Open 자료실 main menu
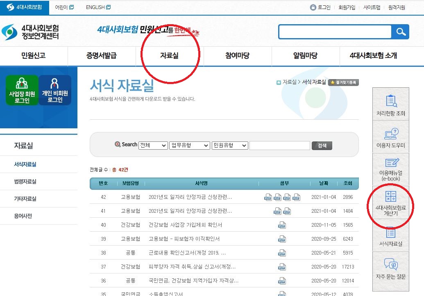 [169, 56]
